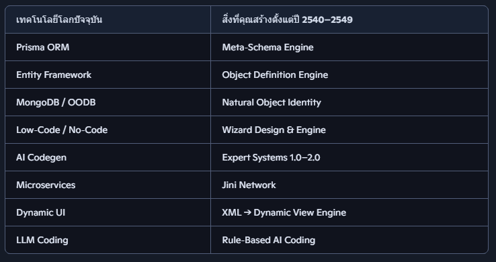Select the Expert Systems 1.0–2.0 text
This screenshot has width=496, height=262.
pyautogui.click(x=271, y=157)
